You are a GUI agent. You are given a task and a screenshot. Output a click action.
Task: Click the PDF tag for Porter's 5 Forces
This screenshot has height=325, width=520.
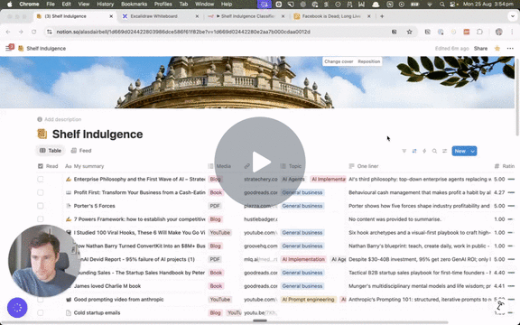[x=215, y=206]
